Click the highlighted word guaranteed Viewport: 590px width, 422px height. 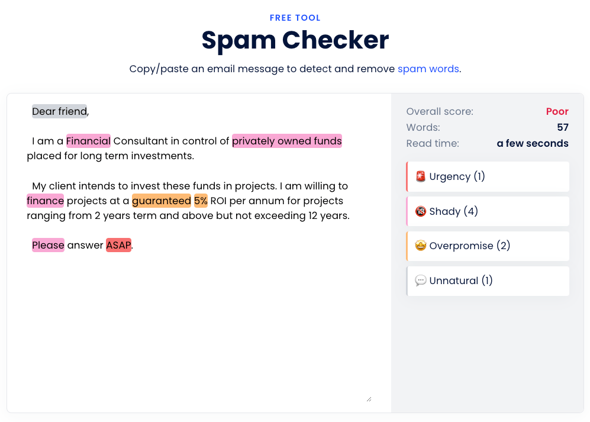(x=162, y=201)
